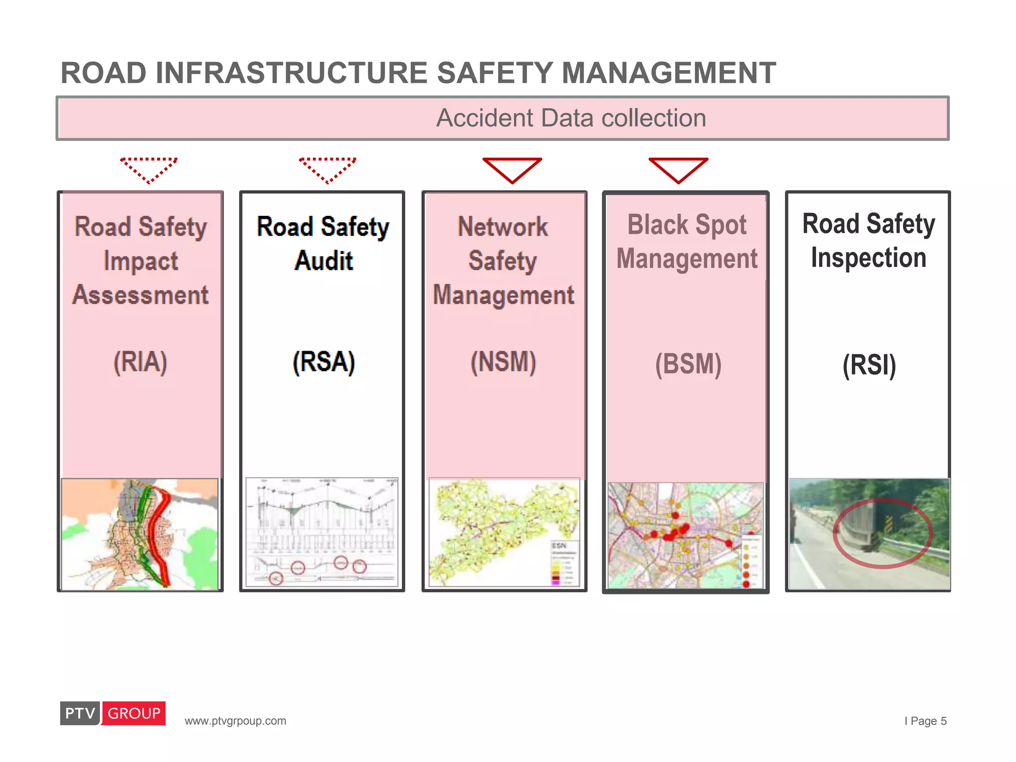This screenshot has height=762, width=1016.
Task: Click the RSI roadside photo with red circle
Action: point(869,534)
